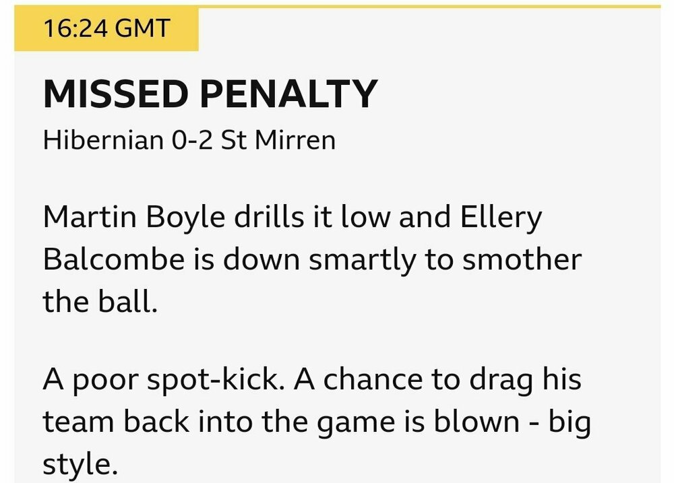This screenshot has height=483, width=674.
Task: Click the 16:24 GMT timestamp badge
Action: point(106,29)
